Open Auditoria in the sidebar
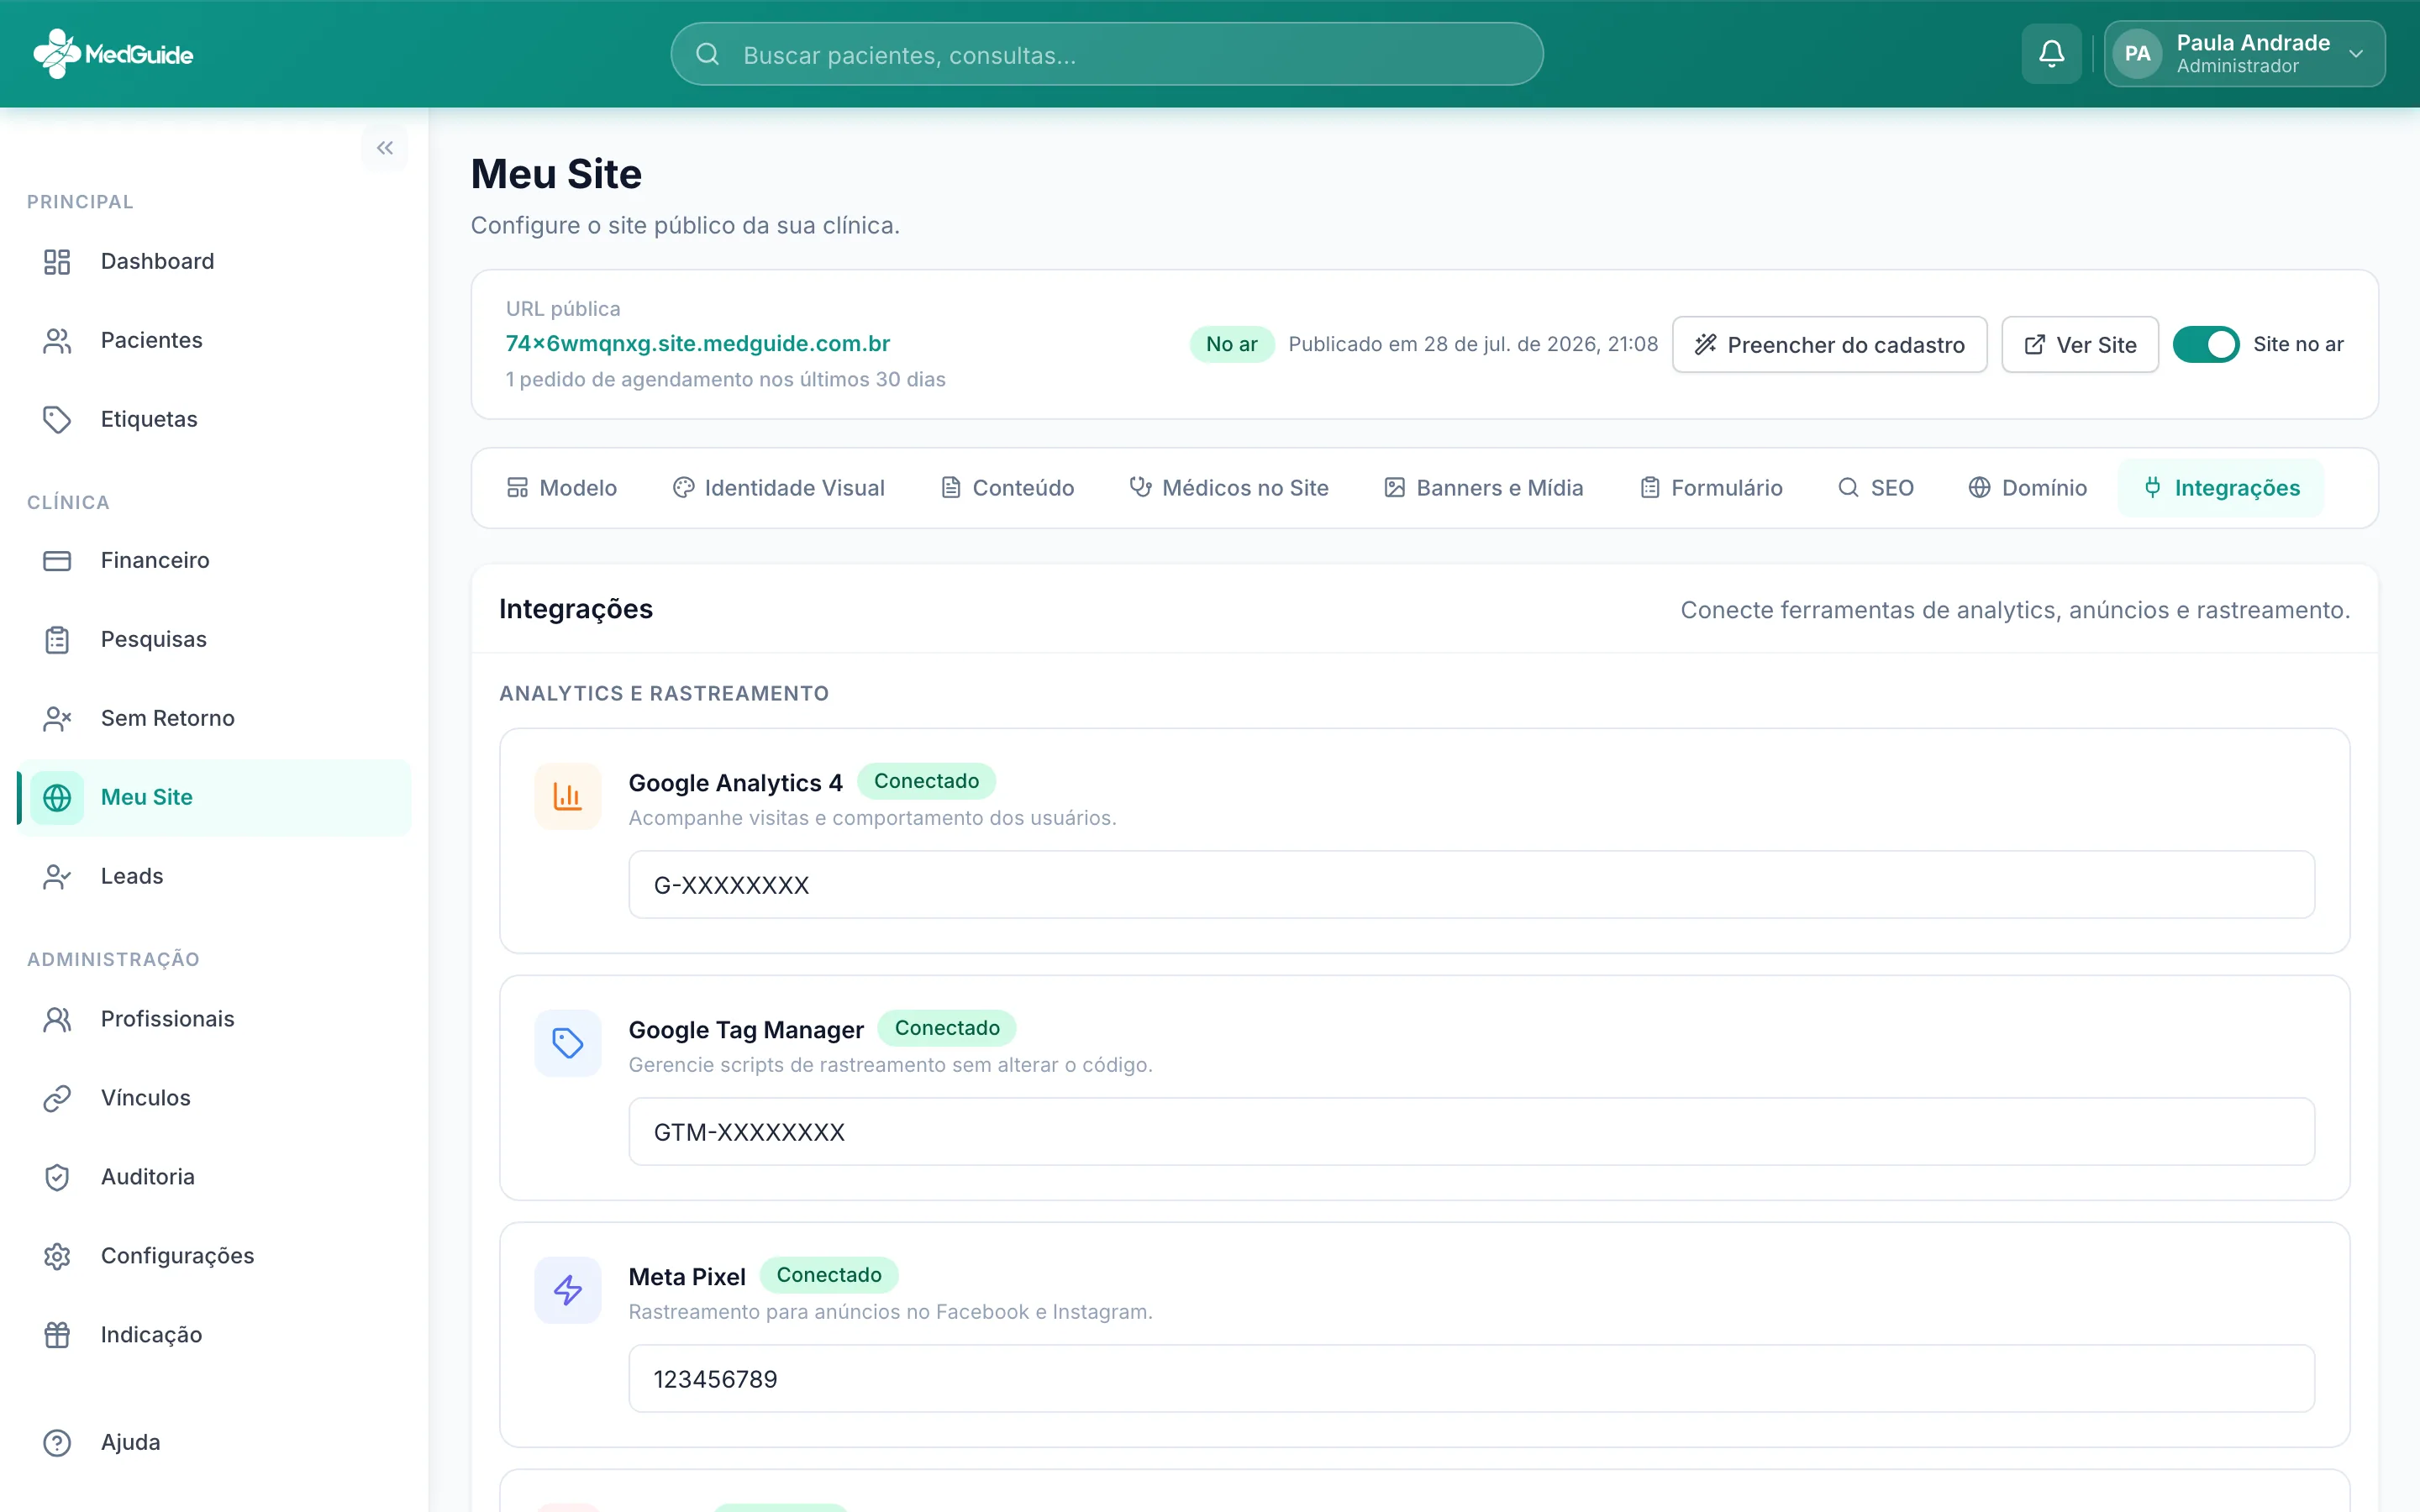Screen dimensions: 2420x1512 pyautogui.click(x=214, y=1177)
